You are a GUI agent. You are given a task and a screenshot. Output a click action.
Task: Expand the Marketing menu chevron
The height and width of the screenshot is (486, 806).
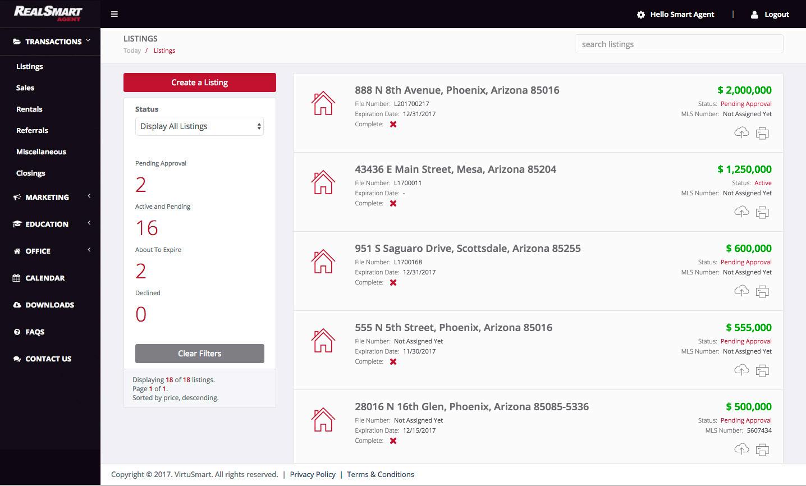(89, 196)
